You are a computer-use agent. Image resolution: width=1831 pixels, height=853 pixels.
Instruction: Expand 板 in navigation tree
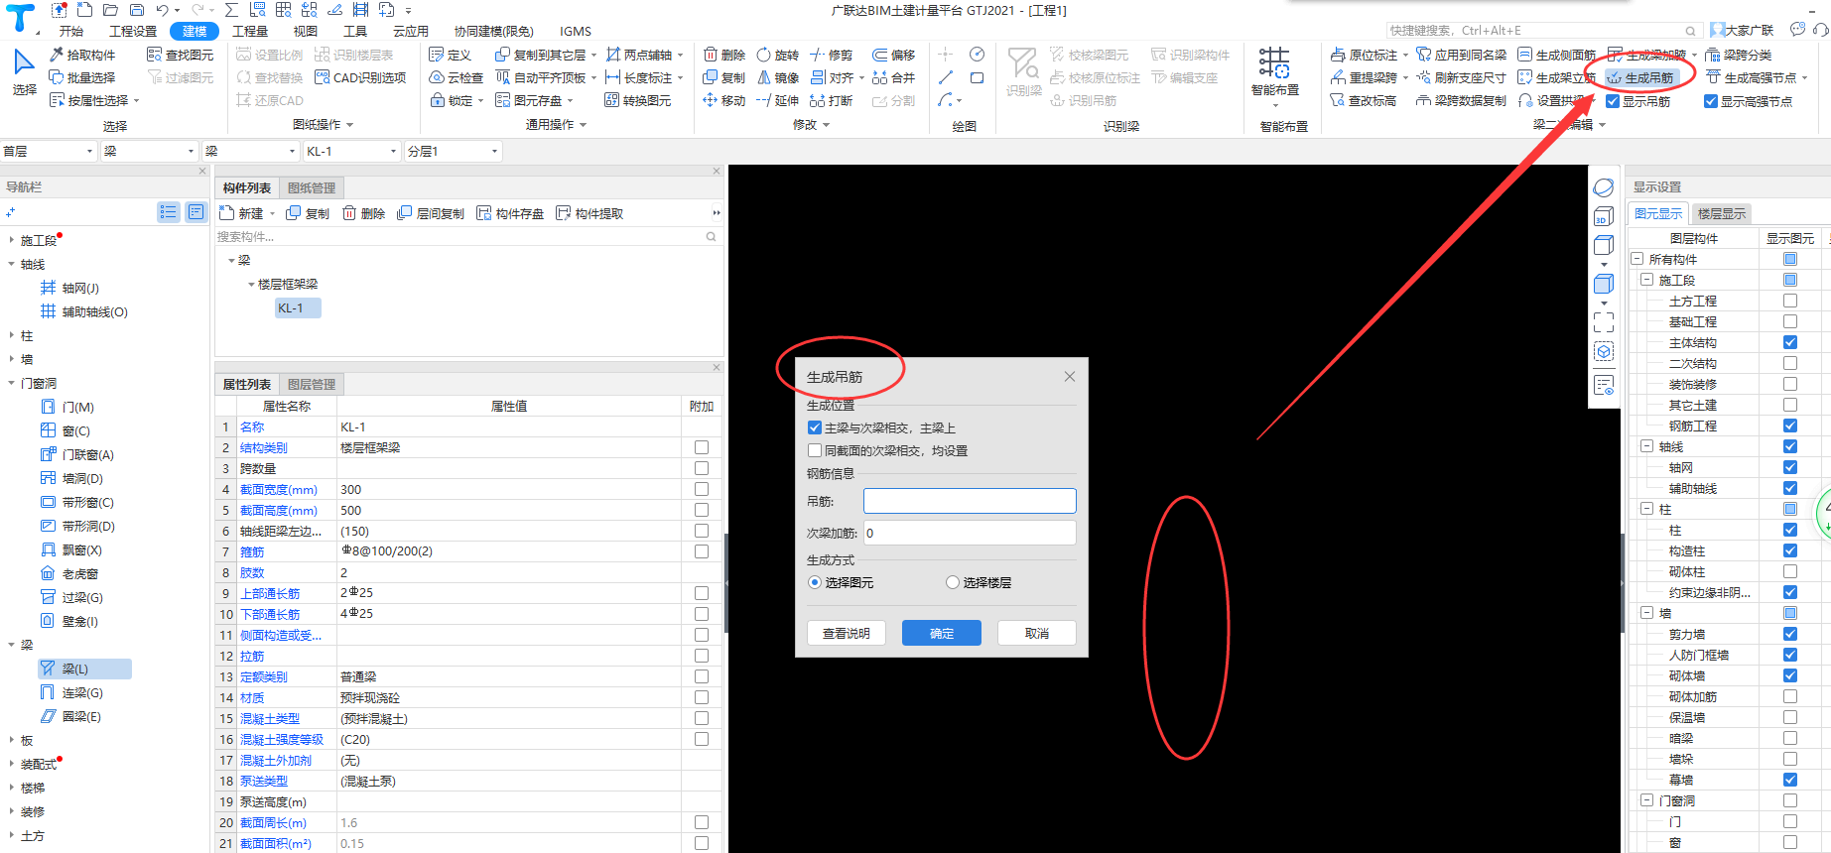[11, 740]
